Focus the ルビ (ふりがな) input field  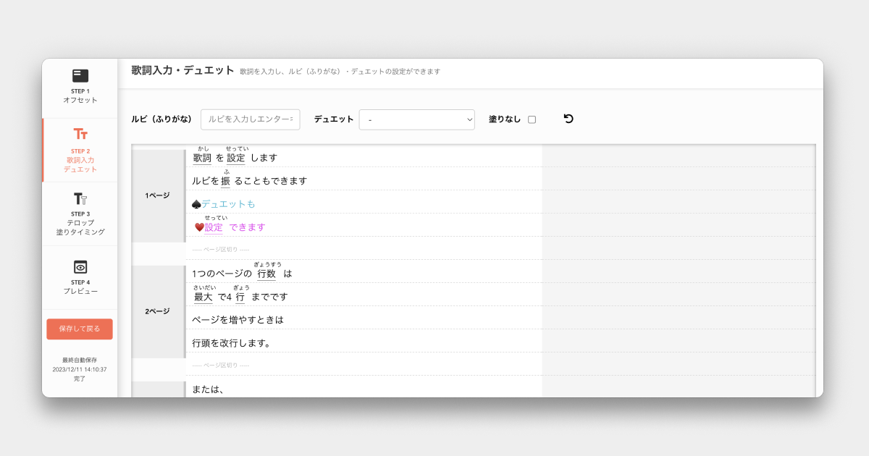250,119
